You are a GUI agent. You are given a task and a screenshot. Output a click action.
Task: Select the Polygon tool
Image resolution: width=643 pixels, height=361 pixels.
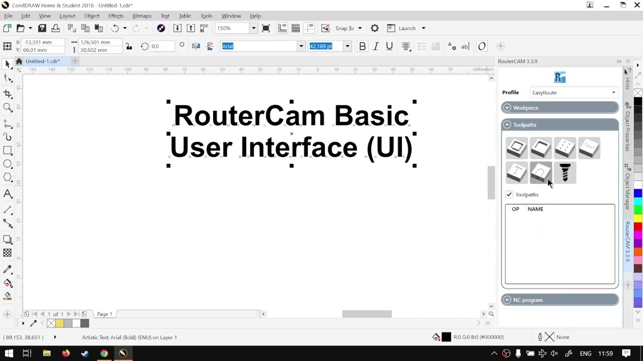point(8,177)
